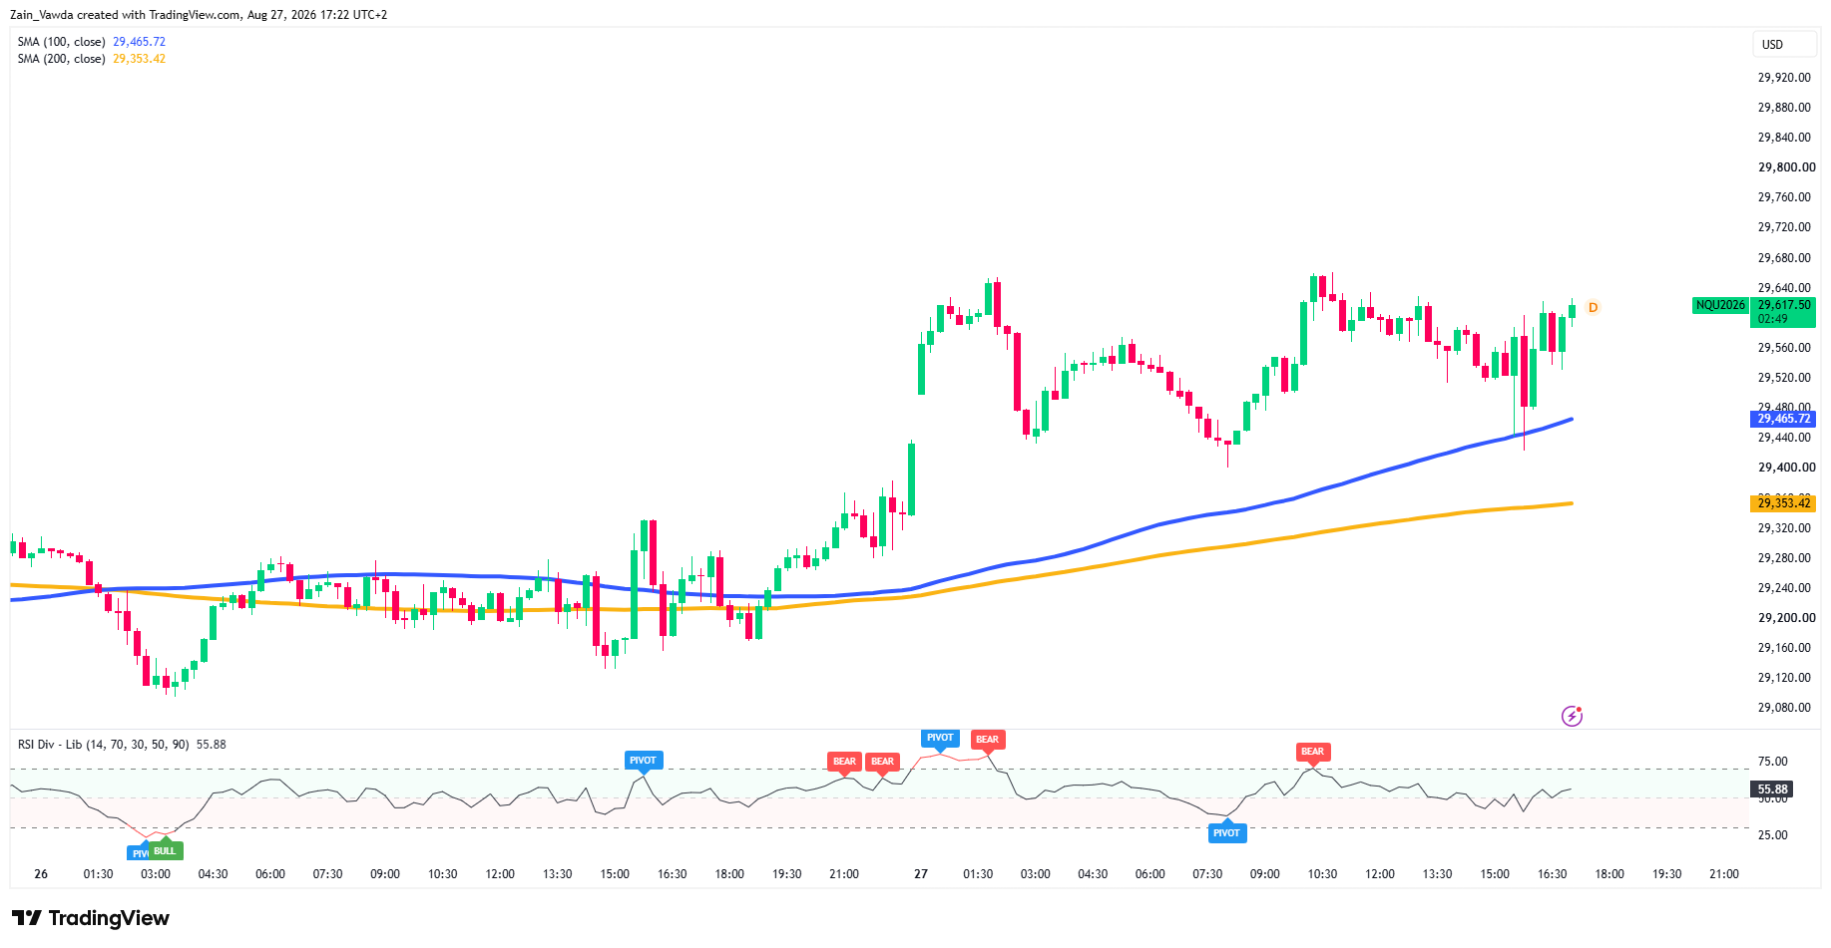Click the 26 date label on the time axis

tap(41, 874)
